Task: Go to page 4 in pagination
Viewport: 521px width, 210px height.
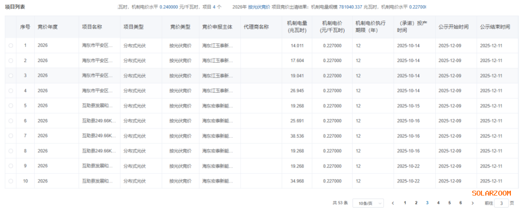Action: click(438, 203)
